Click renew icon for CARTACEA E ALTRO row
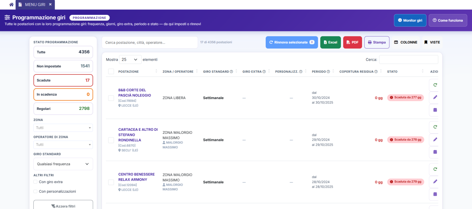The height and width of the screenshot is (209, 472). point(435,127)
